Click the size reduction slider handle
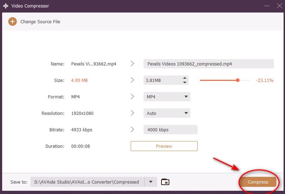This screenshot has width=285, height=194. click(x=238, y=80)
